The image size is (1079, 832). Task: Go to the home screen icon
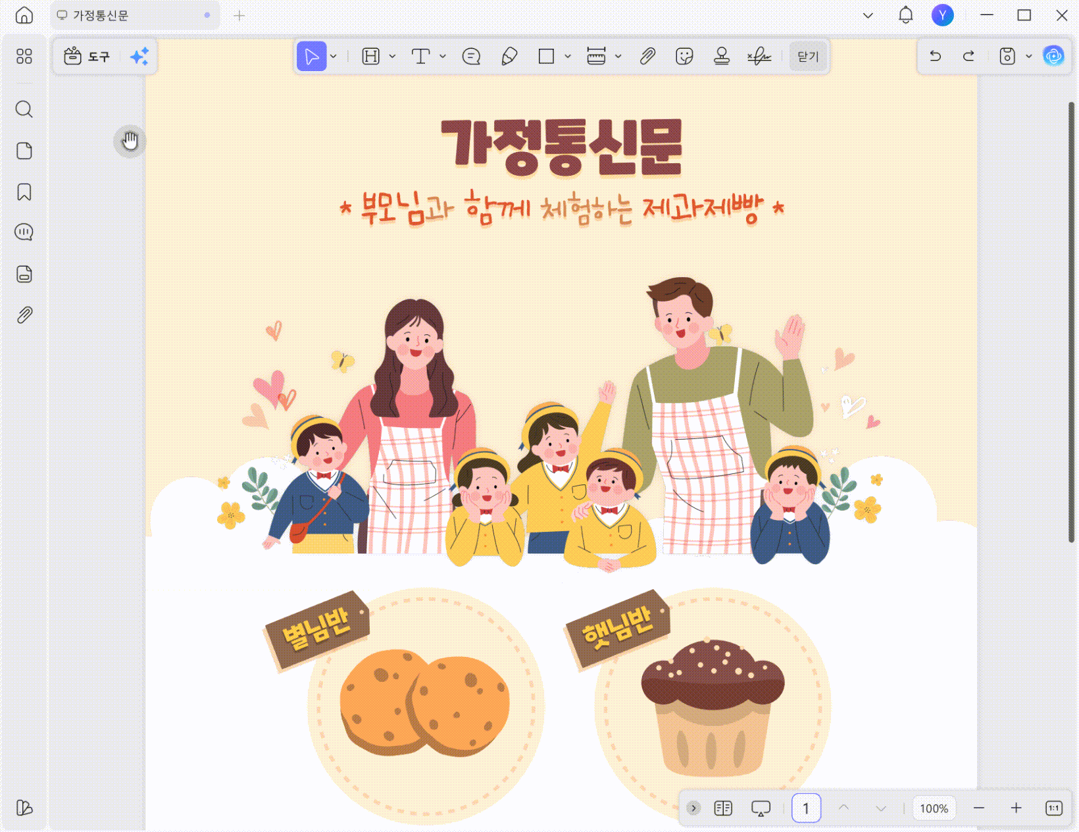[x=24, y=15]
